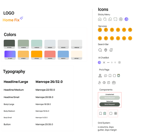Screen dimensions: 143x140
Task: Click the alarm clock icon in Pro's Page
Action: coord(119,76)
